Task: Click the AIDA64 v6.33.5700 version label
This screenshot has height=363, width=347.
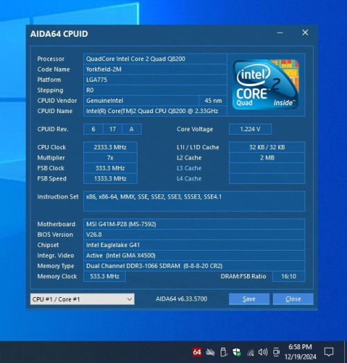Action: [x=182, y=299]
